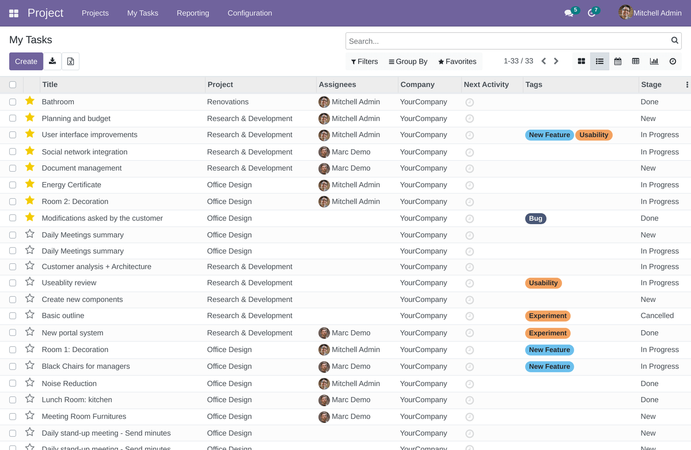Click the orange Usability tag
691x450 pixels.
coord(543,282)
